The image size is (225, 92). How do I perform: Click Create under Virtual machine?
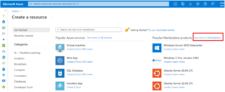click(70, 49)
